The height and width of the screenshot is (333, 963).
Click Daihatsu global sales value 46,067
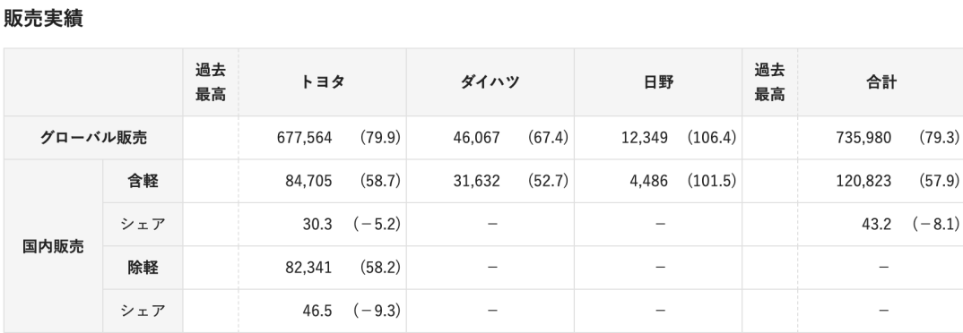point(477,137)
